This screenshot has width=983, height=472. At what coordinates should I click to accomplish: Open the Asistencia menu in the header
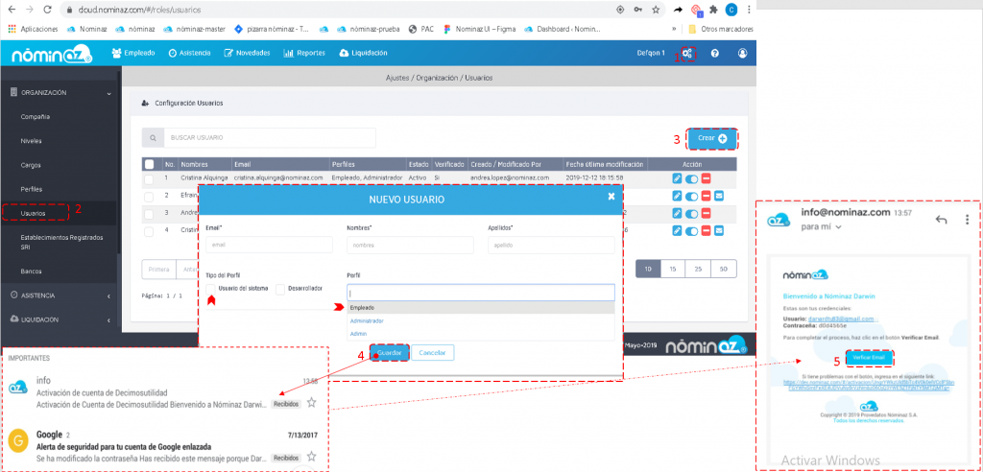189,54
